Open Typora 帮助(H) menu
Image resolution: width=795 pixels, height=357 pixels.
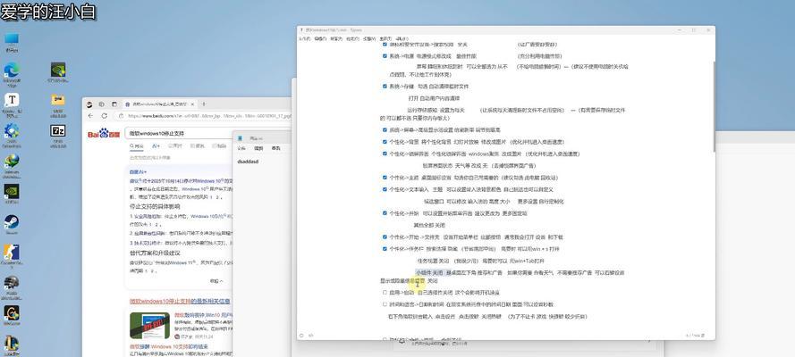tap(402, 38)
